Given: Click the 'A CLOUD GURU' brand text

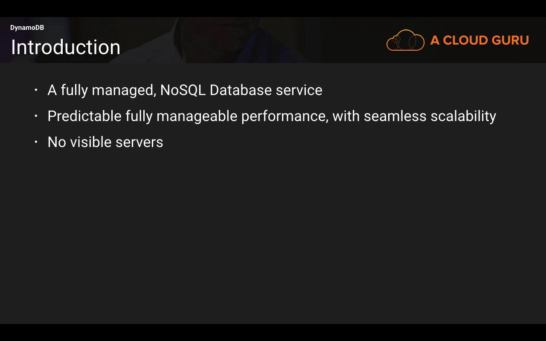Looking at the screenshot, I should click(x=479, y=40).
